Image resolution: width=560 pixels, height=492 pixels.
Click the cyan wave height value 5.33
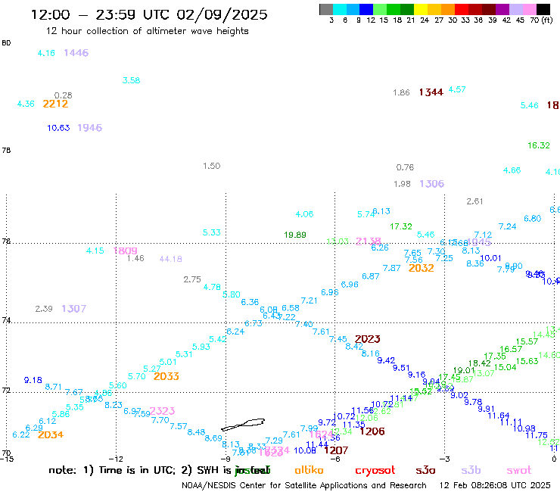(211, 232)
